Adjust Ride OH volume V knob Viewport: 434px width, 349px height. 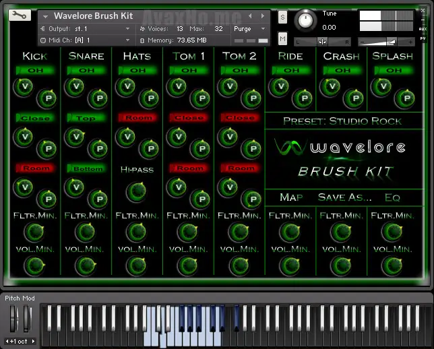click(x=280, y=87)
